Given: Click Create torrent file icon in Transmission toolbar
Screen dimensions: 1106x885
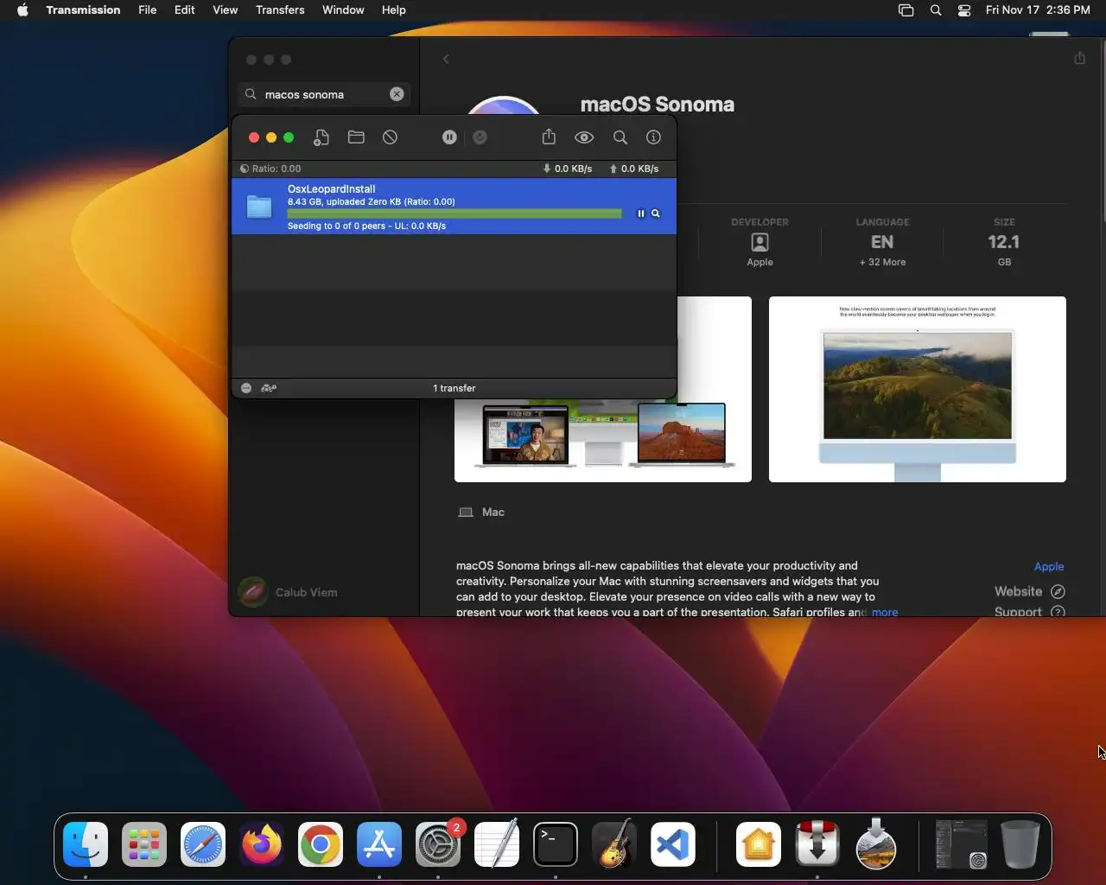Looking at the screenshot, I should [x=321, y=137].
